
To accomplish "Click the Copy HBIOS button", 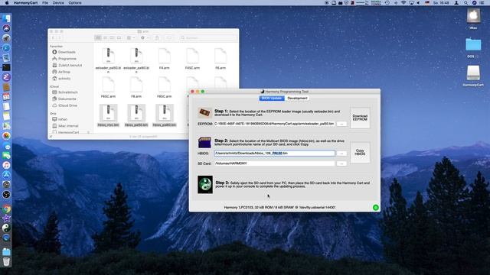I will click(x=360, y=153).
